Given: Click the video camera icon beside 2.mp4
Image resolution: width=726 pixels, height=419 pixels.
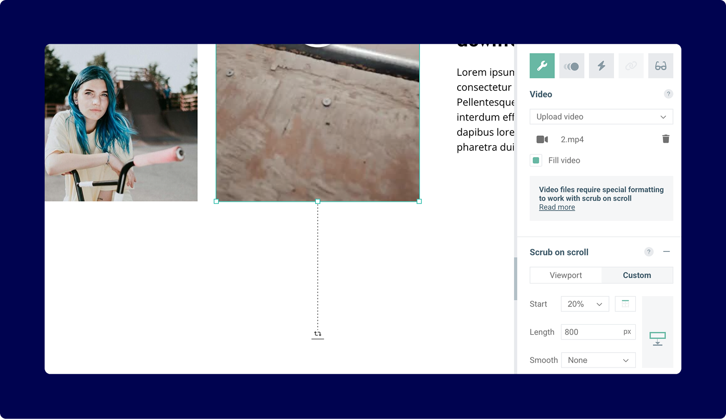Looking at the screenshot, I should point(542,139).
